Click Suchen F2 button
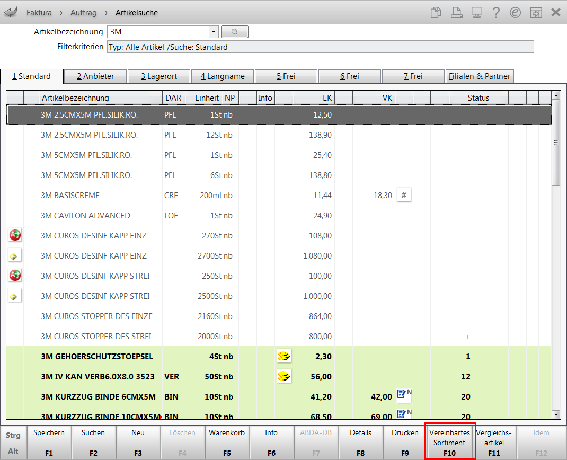The image size is (567, 460). point(93,443)
